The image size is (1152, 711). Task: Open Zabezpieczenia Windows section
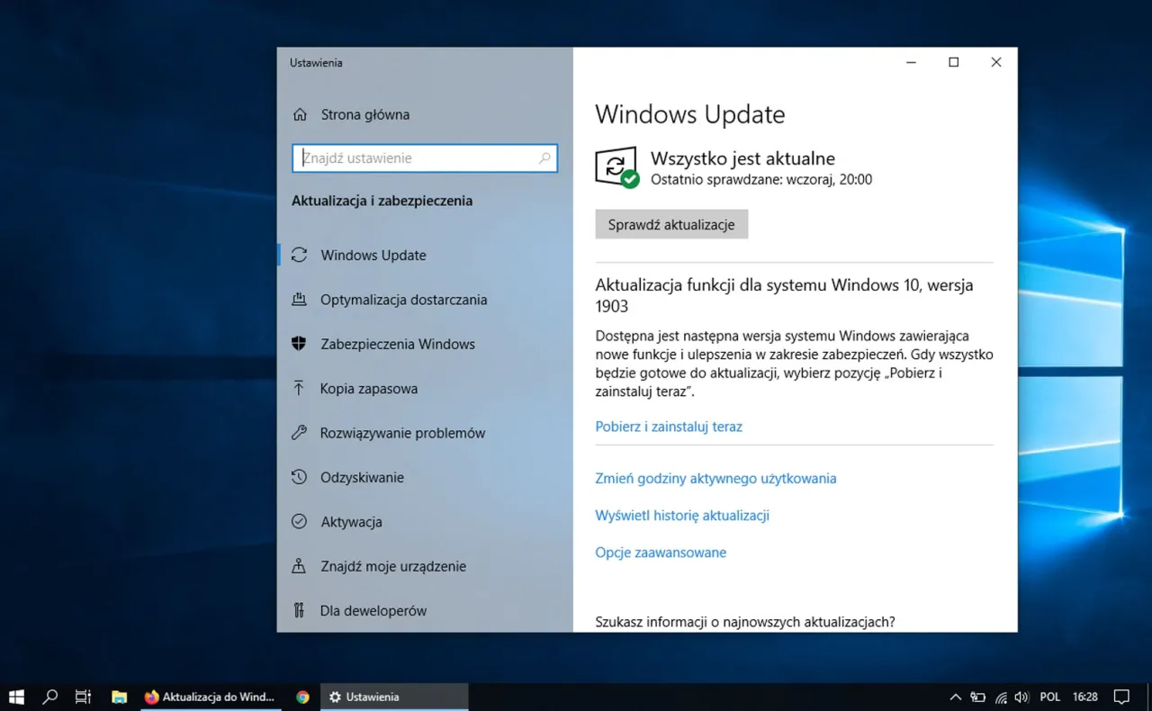point(398,344)
